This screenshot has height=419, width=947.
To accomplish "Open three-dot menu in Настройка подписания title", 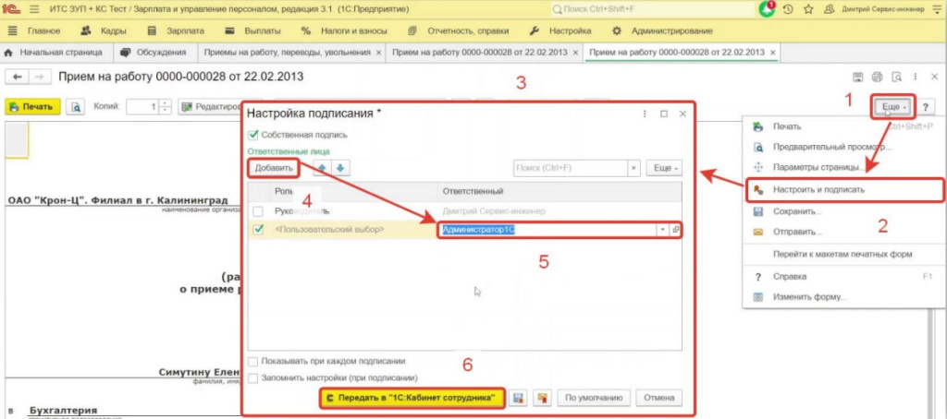I will (x=645, y=114).
